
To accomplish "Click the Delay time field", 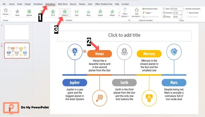I will [177, 17].
